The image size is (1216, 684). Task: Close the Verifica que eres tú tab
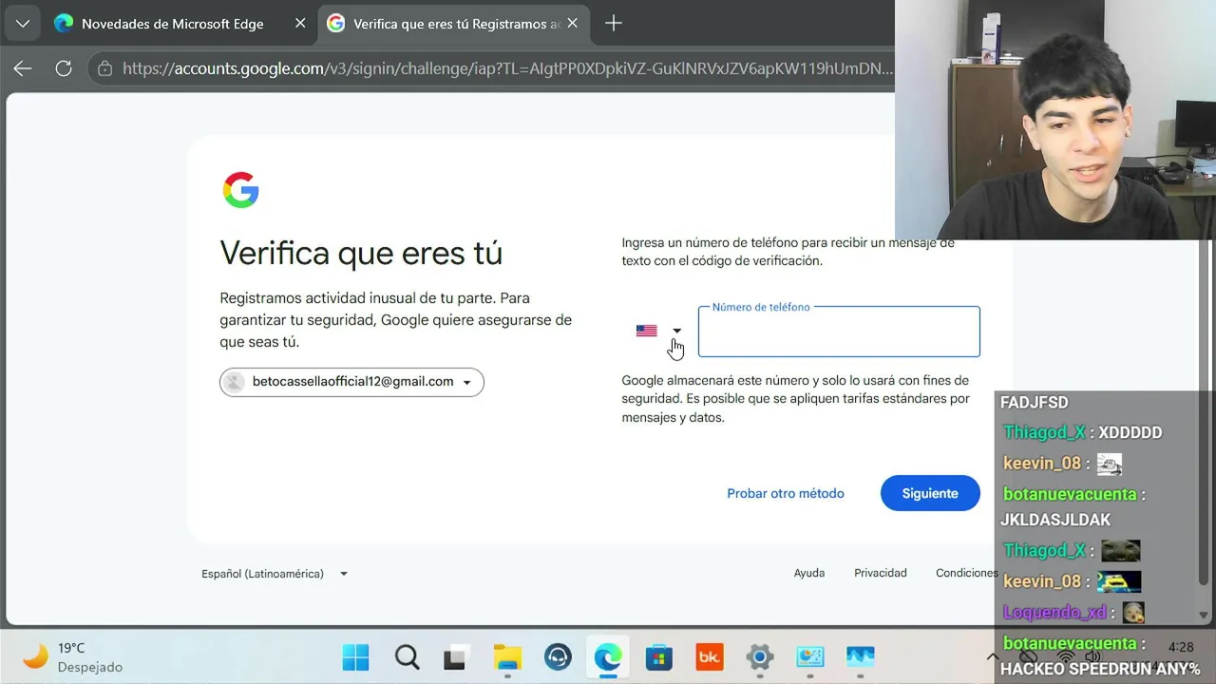pos(572,24)
